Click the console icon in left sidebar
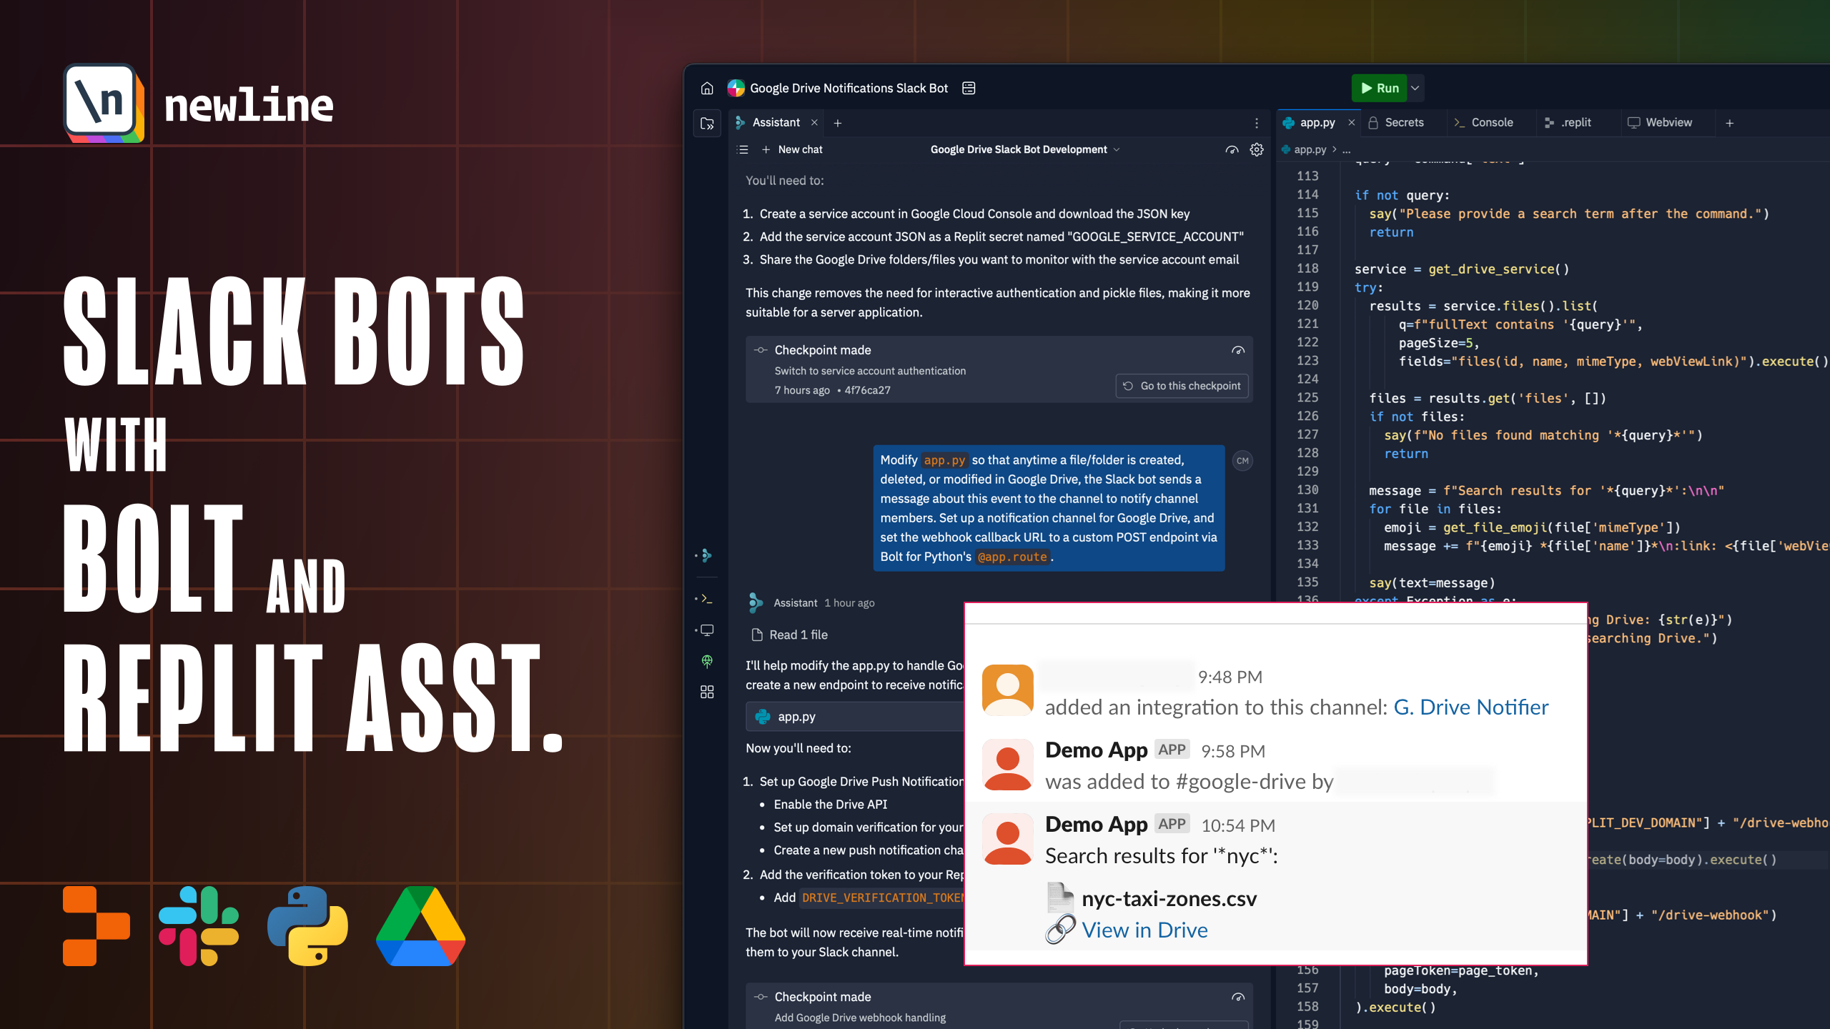This screenshot has width=1830, height=1029. tap(707, 599)
